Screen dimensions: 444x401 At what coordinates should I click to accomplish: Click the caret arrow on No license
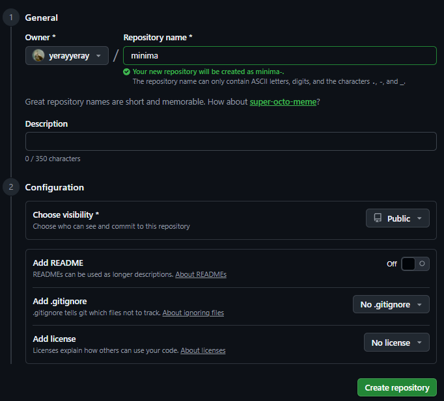point(419,343)
